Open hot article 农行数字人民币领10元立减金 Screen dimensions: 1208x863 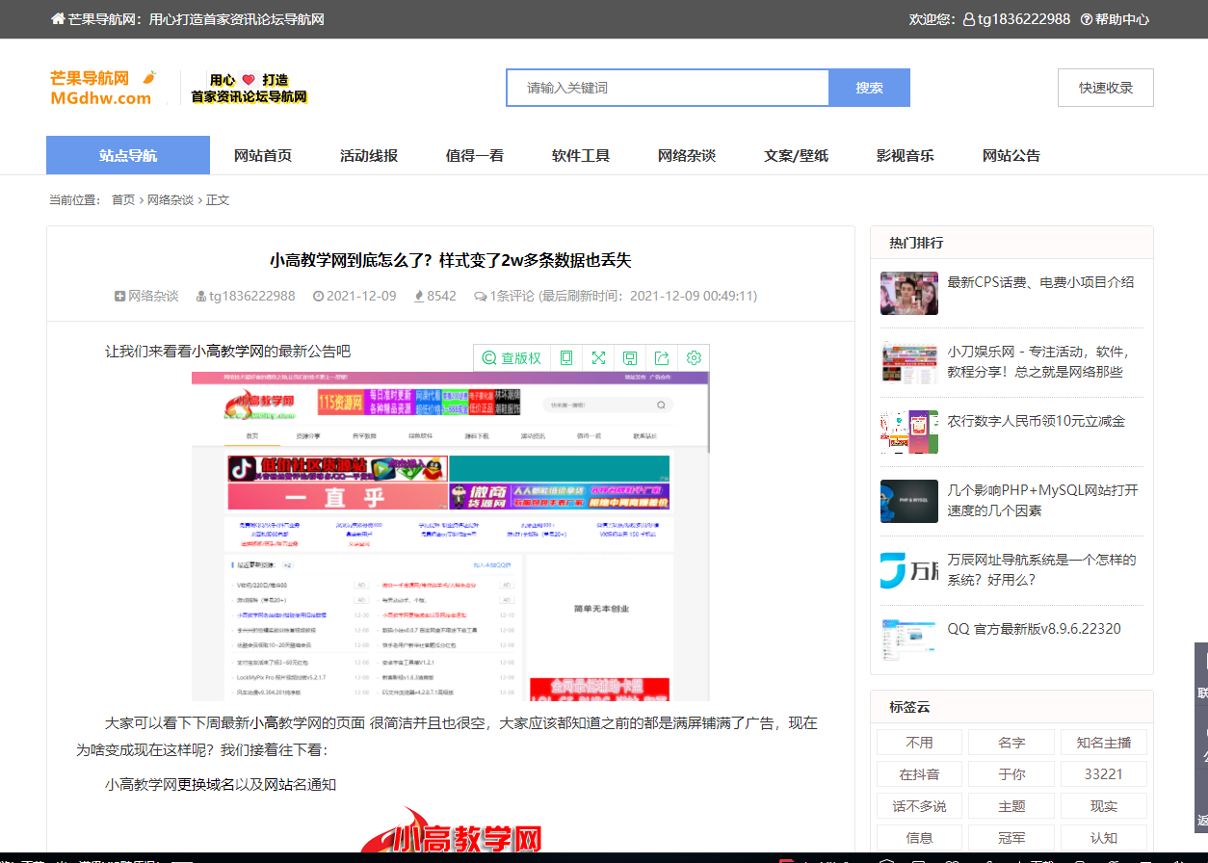point(1037,421)
